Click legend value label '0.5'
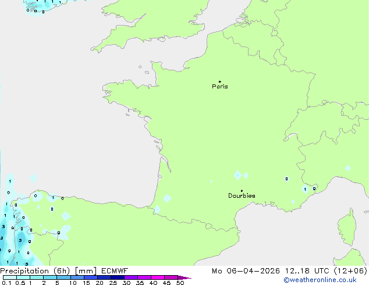The height and width of the screenshot is (285, 369). pos(20,283)
